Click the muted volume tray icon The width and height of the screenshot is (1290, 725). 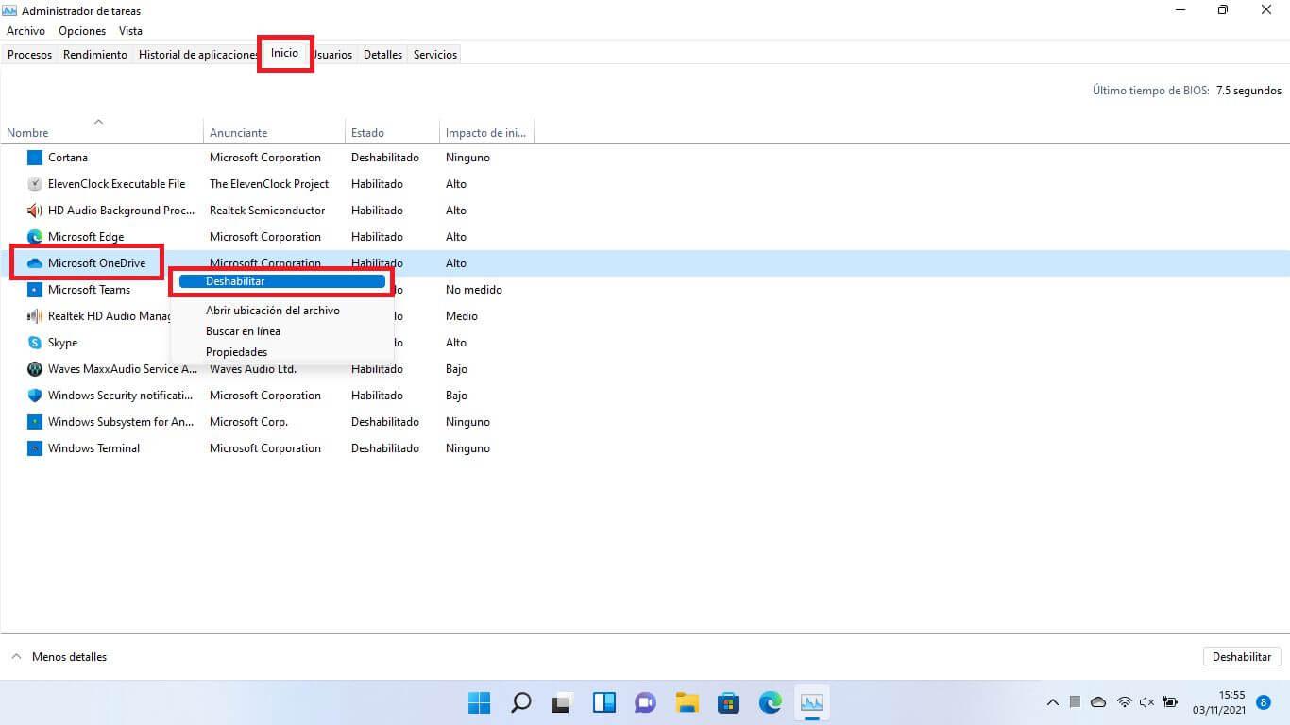[1147, 702]
